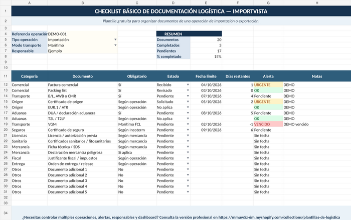Select row 19 header number
The height and width of the screenshot is (220, 351).
pos(6,124)
